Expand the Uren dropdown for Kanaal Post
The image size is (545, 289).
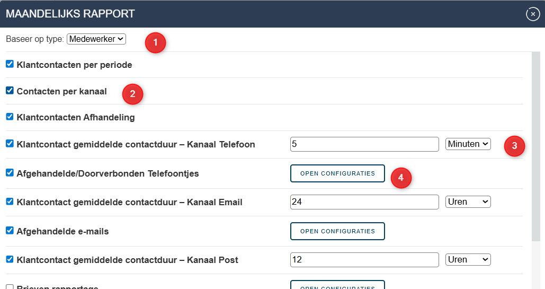click(x=468, y=259)
